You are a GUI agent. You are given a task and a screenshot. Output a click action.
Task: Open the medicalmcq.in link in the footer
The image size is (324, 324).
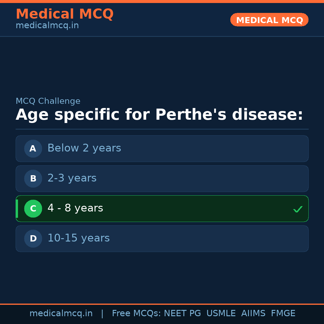[x=61, y=313]
